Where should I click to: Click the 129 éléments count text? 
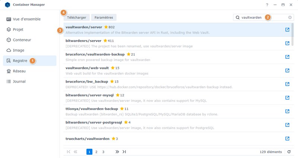(x=271, y=152)
